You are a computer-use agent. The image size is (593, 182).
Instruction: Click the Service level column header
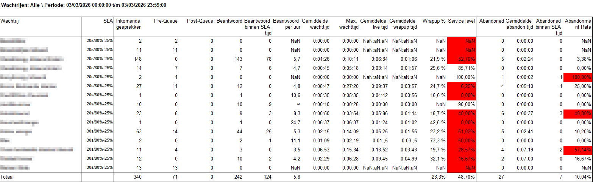tap(461, 22)
